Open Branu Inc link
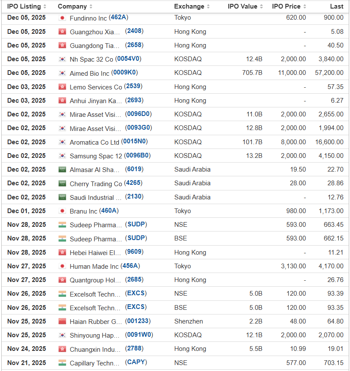350x371 pixels. click(x=84, y=211)
